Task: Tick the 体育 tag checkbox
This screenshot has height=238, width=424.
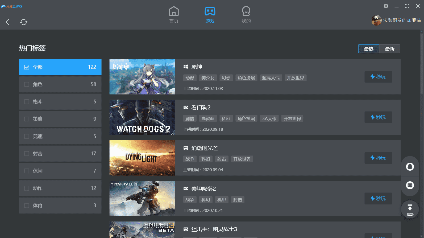Action: tap(27, 206)
